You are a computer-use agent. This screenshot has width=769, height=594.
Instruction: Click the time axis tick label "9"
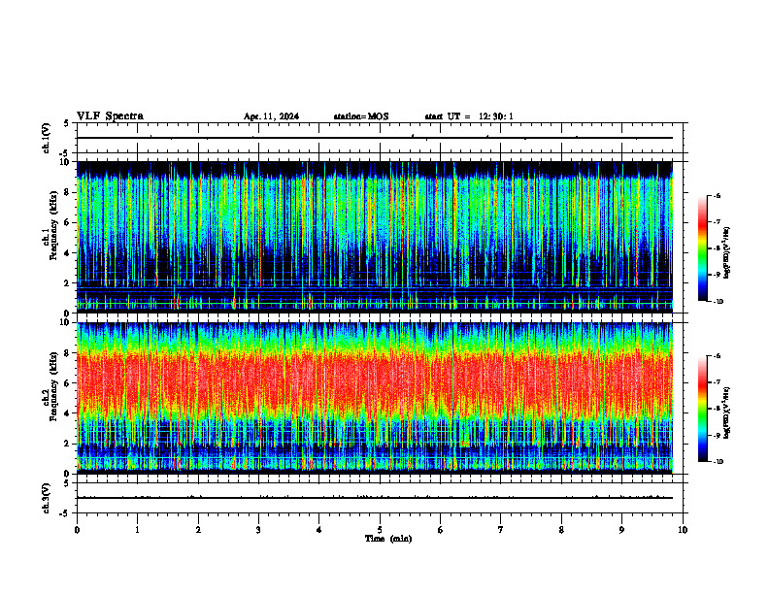(621, 530)
